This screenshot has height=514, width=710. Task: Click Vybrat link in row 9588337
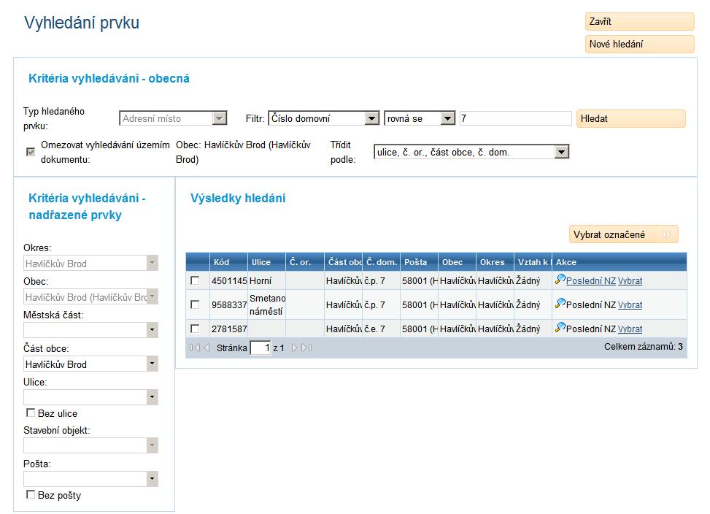630,304
